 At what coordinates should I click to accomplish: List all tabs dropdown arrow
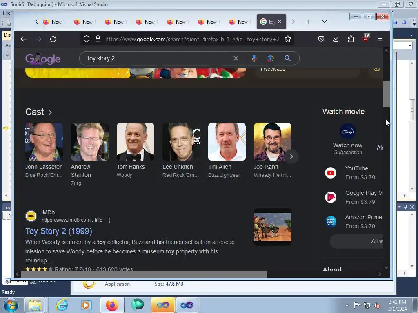click(325, 22)
